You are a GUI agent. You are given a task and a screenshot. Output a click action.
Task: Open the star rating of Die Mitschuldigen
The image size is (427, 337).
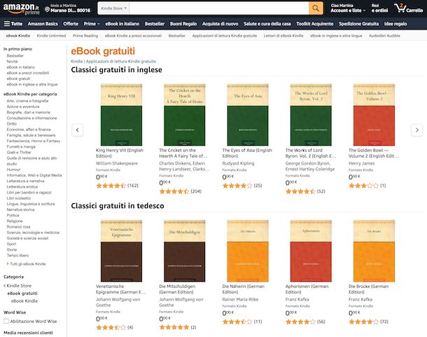[x=174, y=327]
